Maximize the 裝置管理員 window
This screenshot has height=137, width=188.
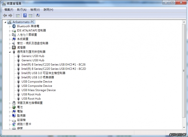coord(172,2)
